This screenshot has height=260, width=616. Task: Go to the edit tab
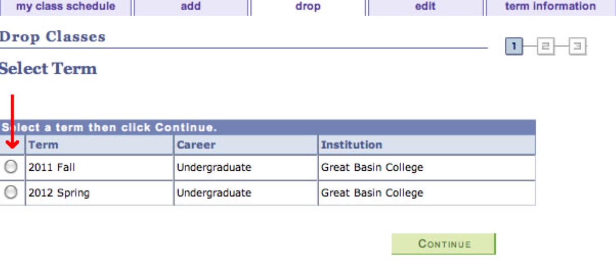tap(425, 7)
